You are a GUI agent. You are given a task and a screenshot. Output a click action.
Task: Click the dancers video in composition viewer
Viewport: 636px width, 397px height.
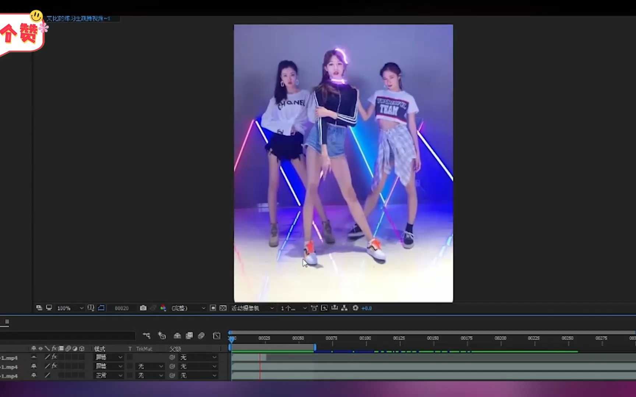343,163
